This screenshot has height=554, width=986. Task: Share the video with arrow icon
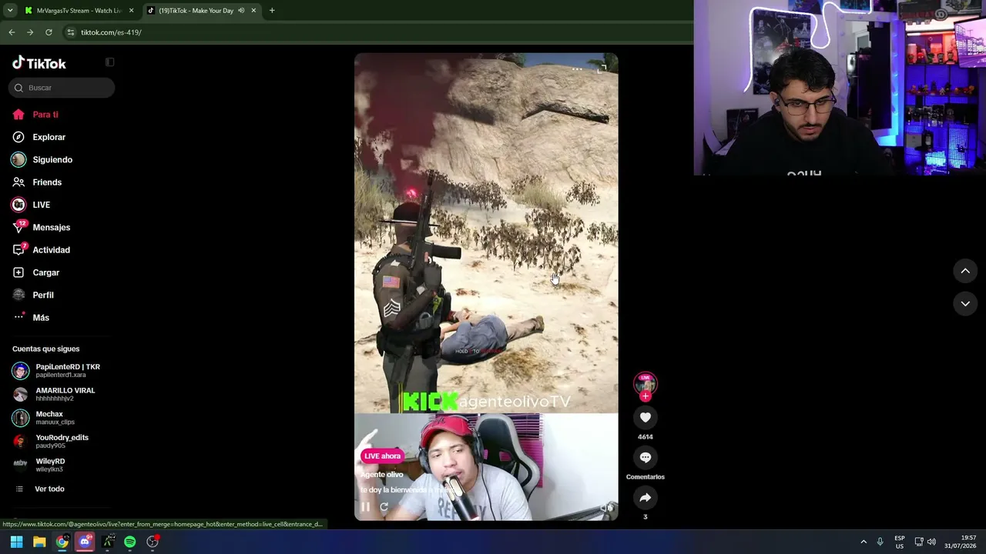tap(646, 498)
